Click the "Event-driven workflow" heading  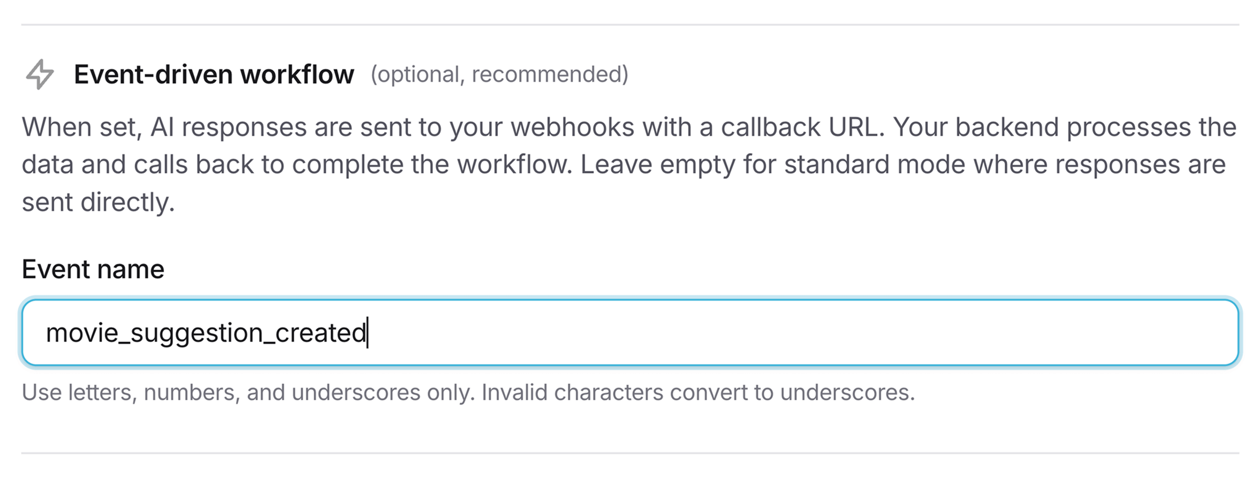(x=214, y=75)
